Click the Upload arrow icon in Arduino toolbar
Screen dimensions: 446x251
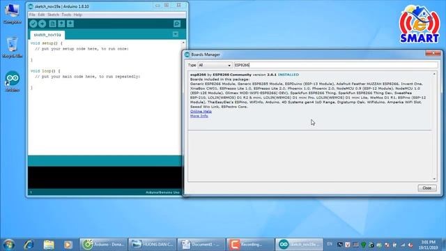43,24
